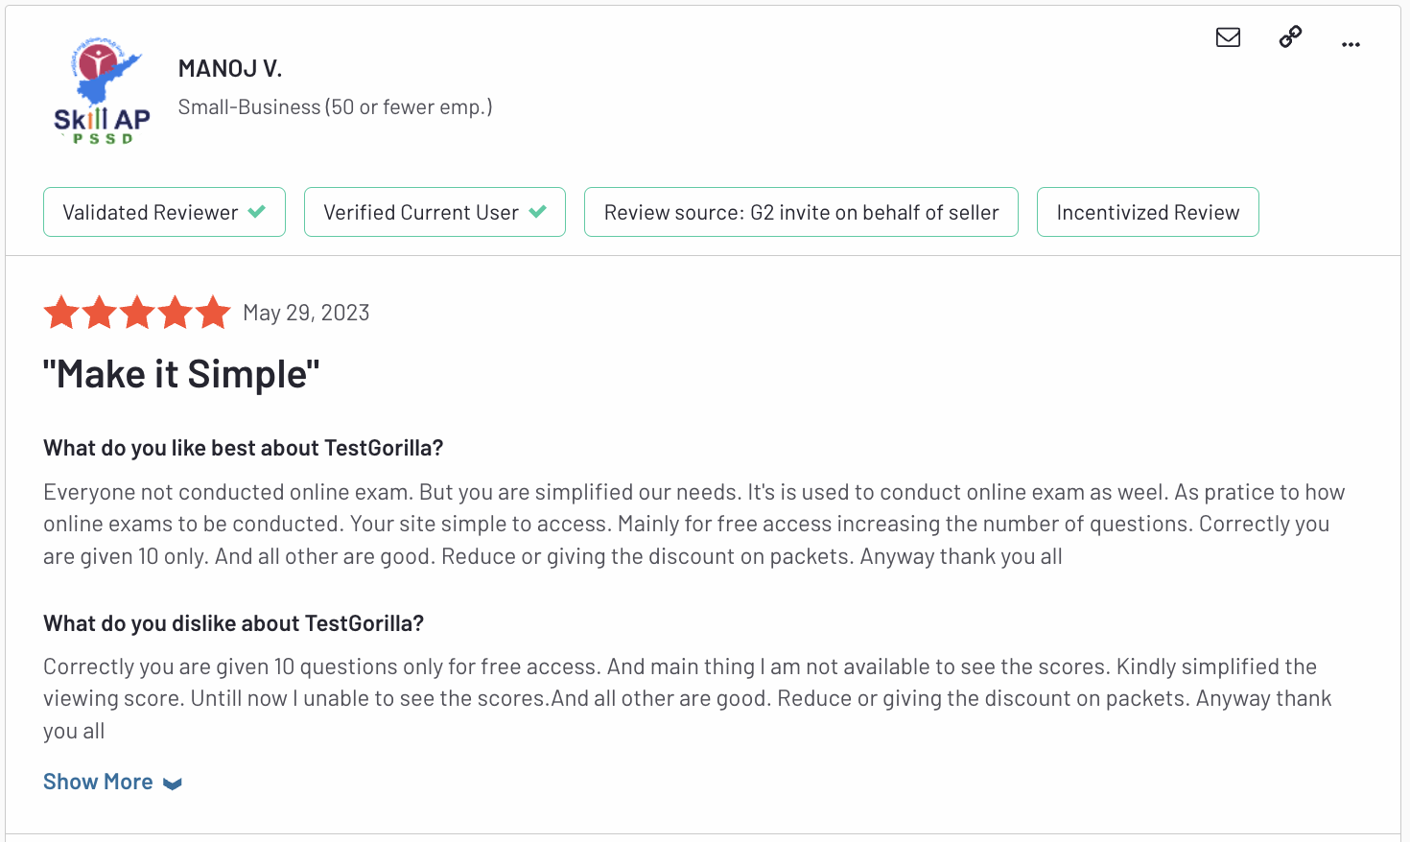Image resolution: width=1410 pixels, height=842 pixels.
Task: Click the Skill AP reviewer logo
Action: pos(102,91)
